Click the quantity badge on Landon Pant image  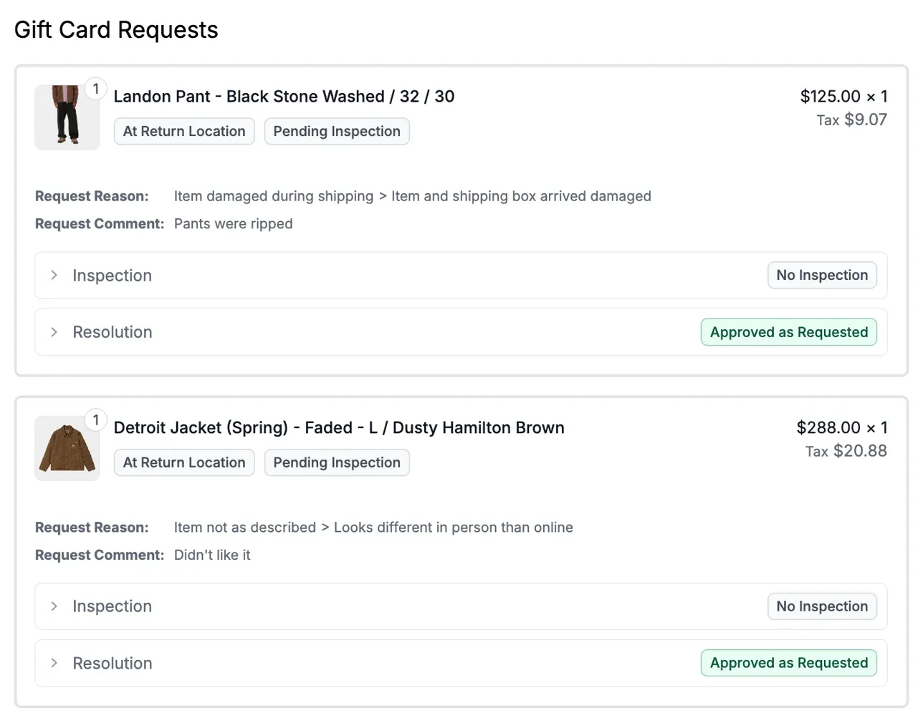pos(95,88)
